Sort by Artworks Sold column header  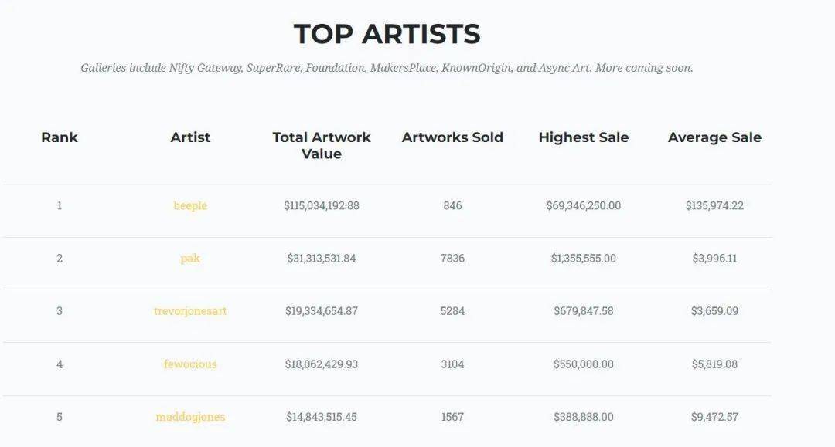[452, 137]
